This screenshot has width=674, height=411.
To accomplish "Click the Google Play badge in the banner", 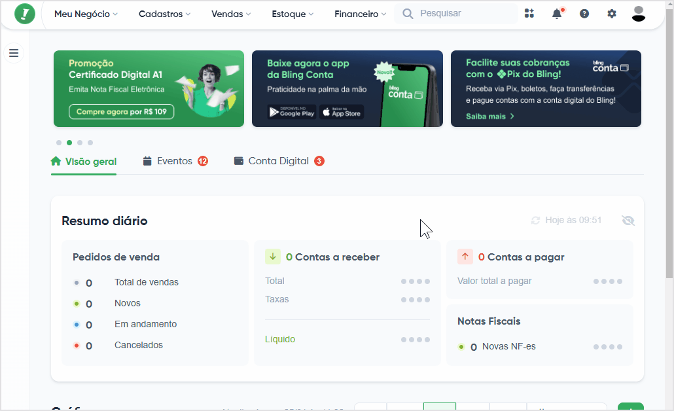I will pos(291,112).
